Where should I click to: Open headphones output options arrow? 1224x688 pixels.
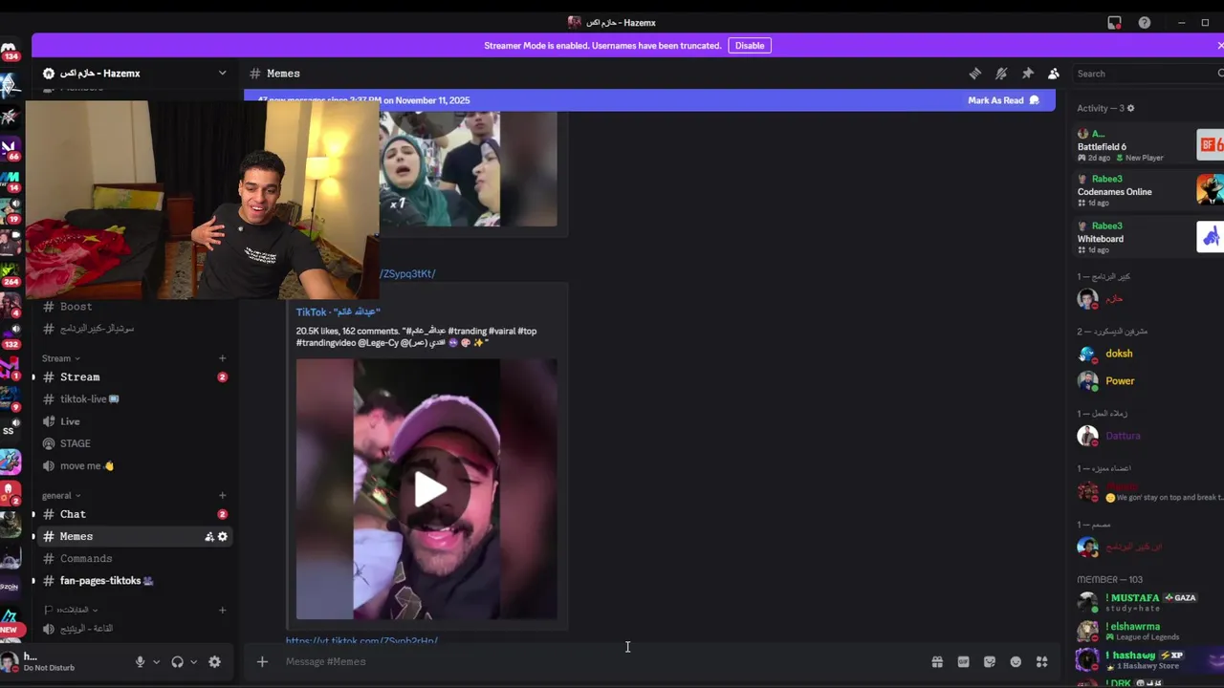[x=194, y=661]
